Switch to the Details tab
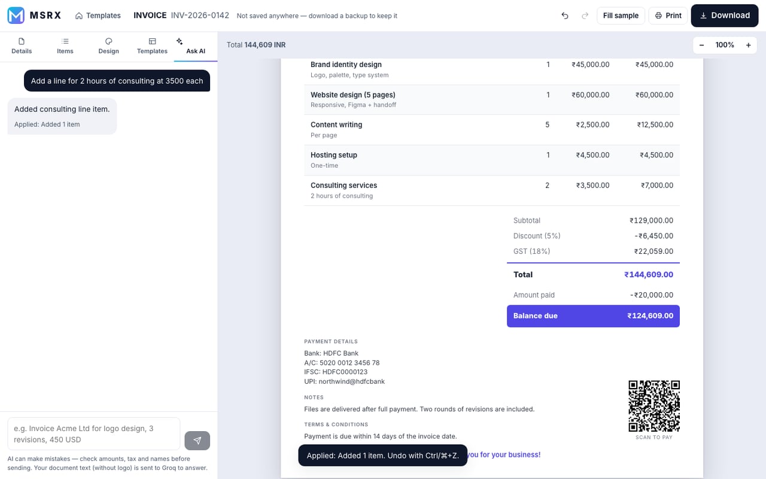The height and width of the screenshot is (479, 766). (22, 46)
